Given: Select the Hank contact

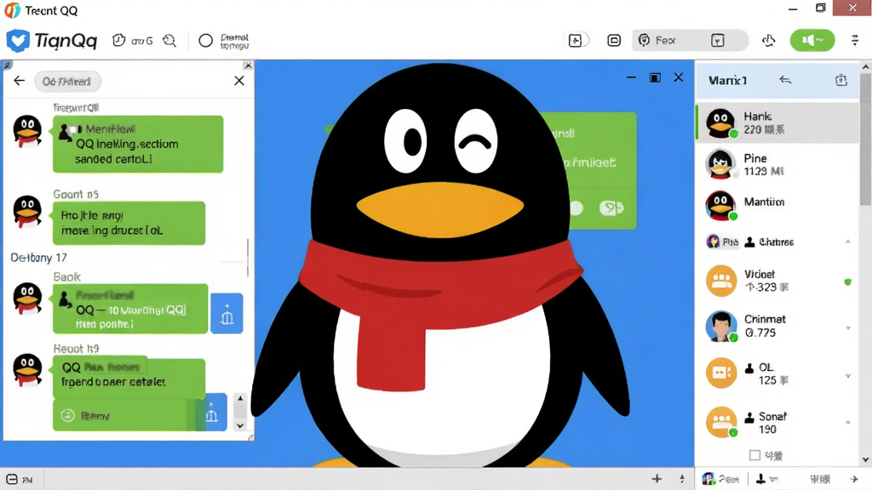Looking at the screenshot, I should click(777, 122).
